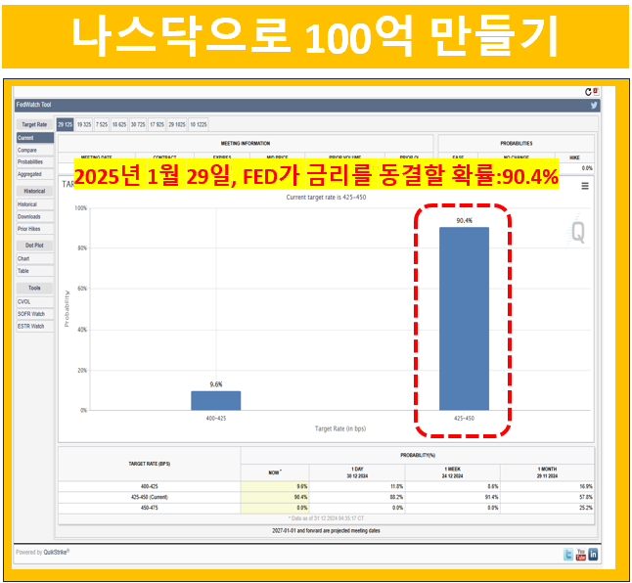This screenshot has width=632, height=583.
Task: Click the 1 DAY column header
Action: click(357, 472)
